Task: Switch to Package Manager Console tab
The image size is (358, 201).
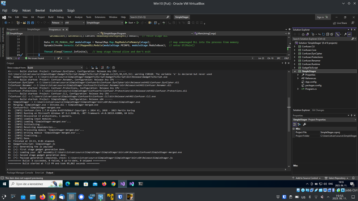Action: click(x=20, y=173)
